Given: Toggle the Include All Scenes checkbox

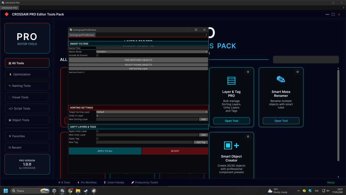Looking at the screenshot, I should [97, 55].
